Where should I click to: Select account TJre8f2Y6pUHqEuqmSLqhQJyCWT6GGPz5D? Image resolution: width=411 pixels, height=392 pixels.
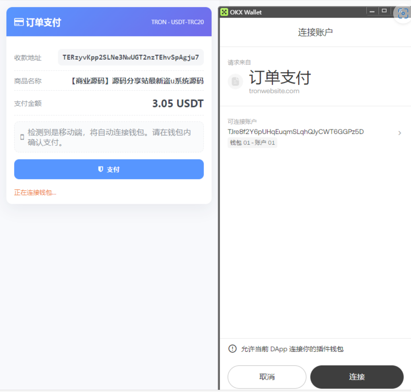coord(296,132)
